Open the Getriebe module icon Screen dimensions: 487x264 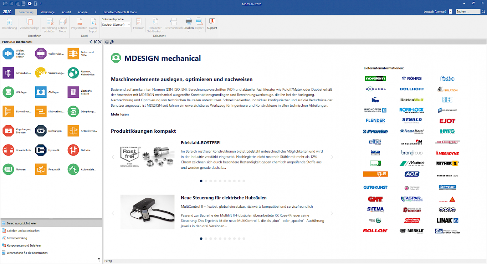click(73, 150)
